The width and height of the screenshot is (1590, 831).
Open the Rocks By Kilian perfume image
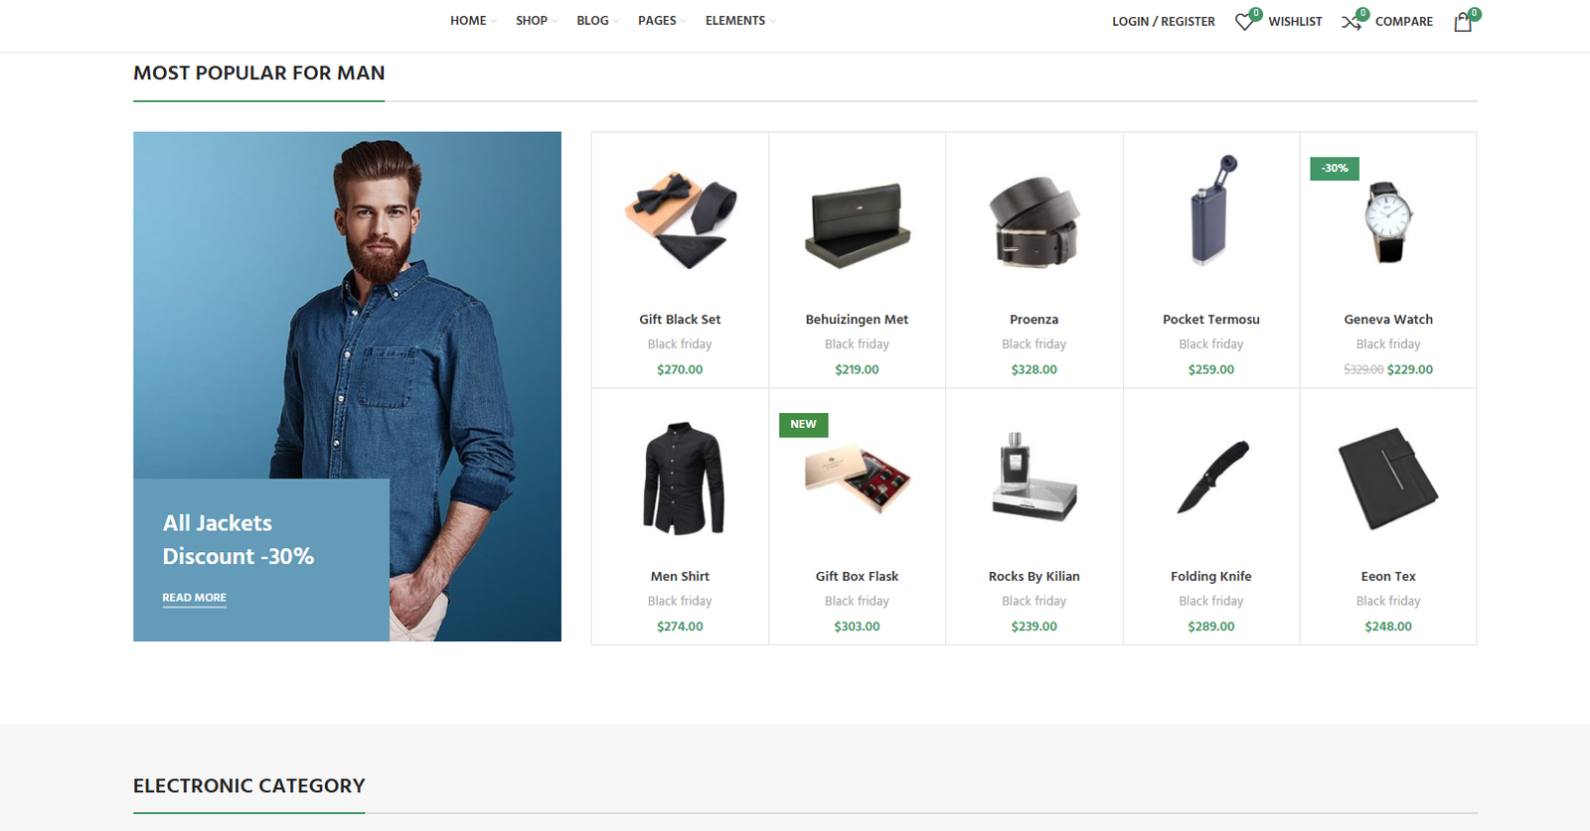[x=1033, y=477]
